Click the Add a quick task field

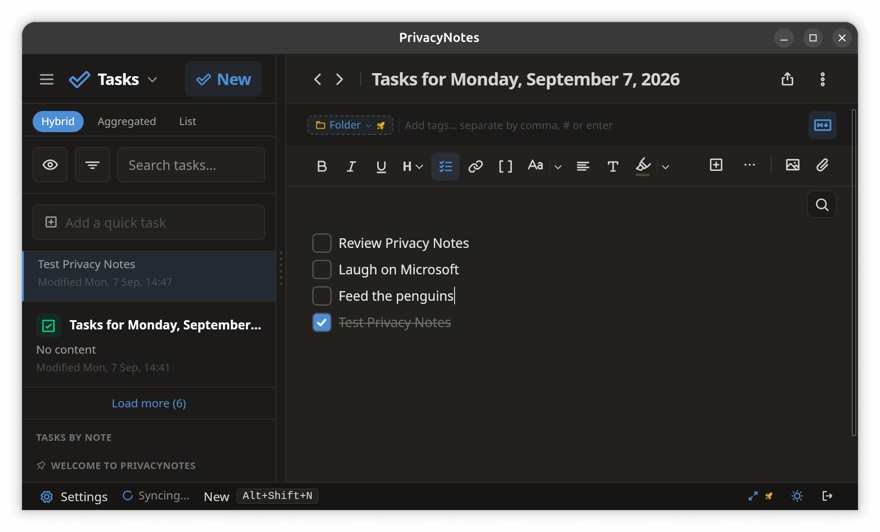coord(149,222)
